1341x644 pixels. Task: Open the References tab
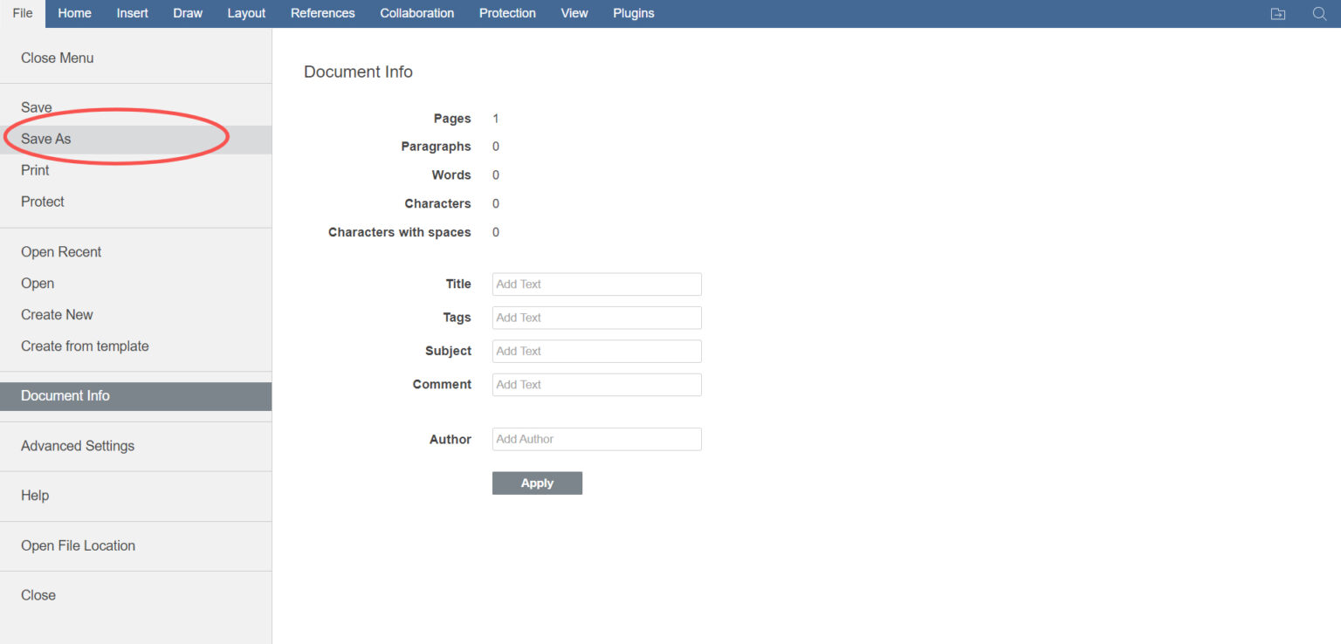point(322,13)
